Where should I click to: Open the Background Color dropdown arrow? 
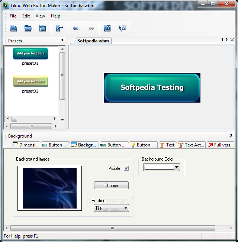tap(177, 167)
